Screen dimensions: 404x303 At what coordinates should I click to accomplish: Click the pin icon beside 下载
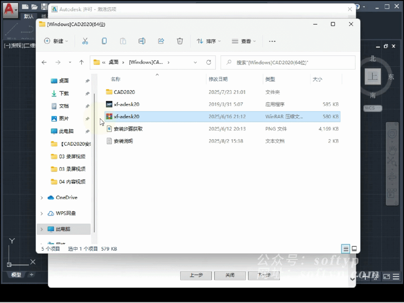(x=87, y=94)
